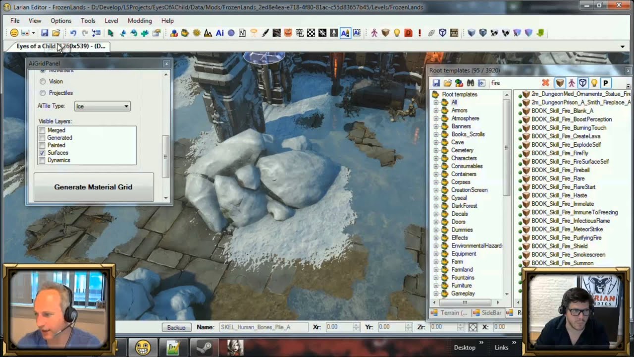Select BOOK_Skill_Fire_Fireball template
634x357 pixels.
coord(560,170)
